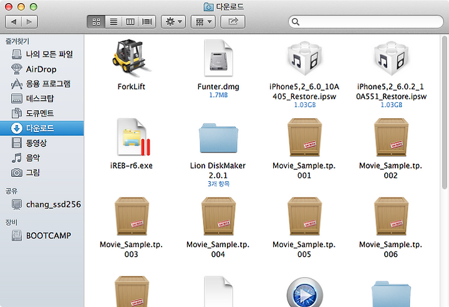This screenshot has width=449, height=307.
Task: Select iPhone5,2_6.0_10A405_Restore.ipsw icon
Action: pyautogui.click(x=304, y=59)
